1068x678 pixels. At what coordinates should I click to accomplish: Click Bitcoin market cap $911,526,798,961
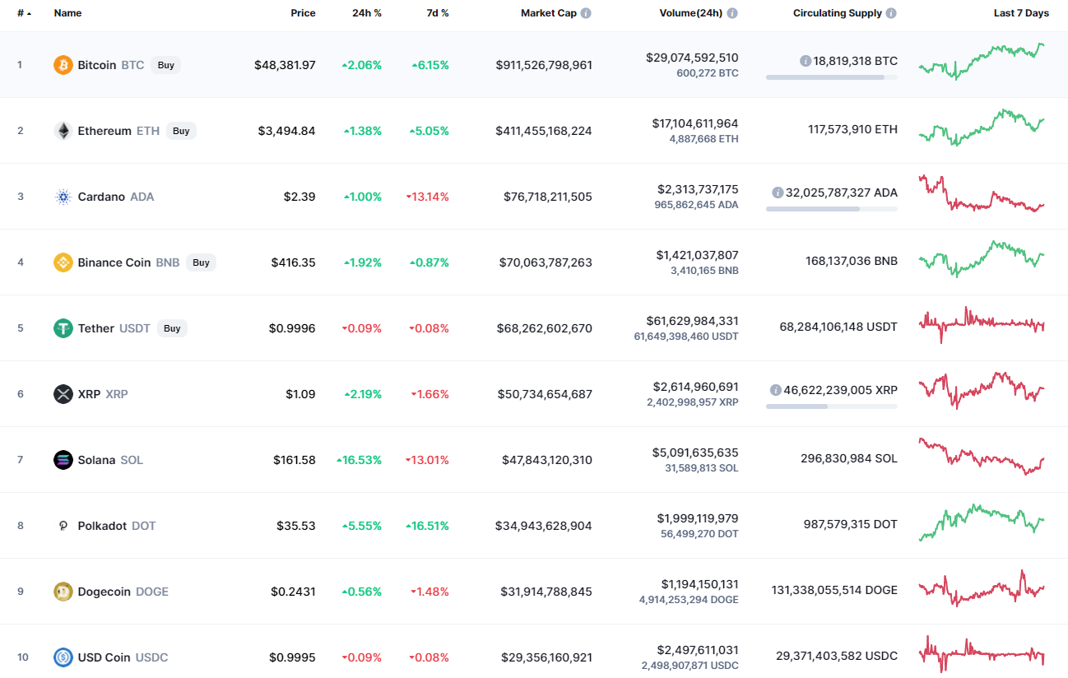point(544,65)
